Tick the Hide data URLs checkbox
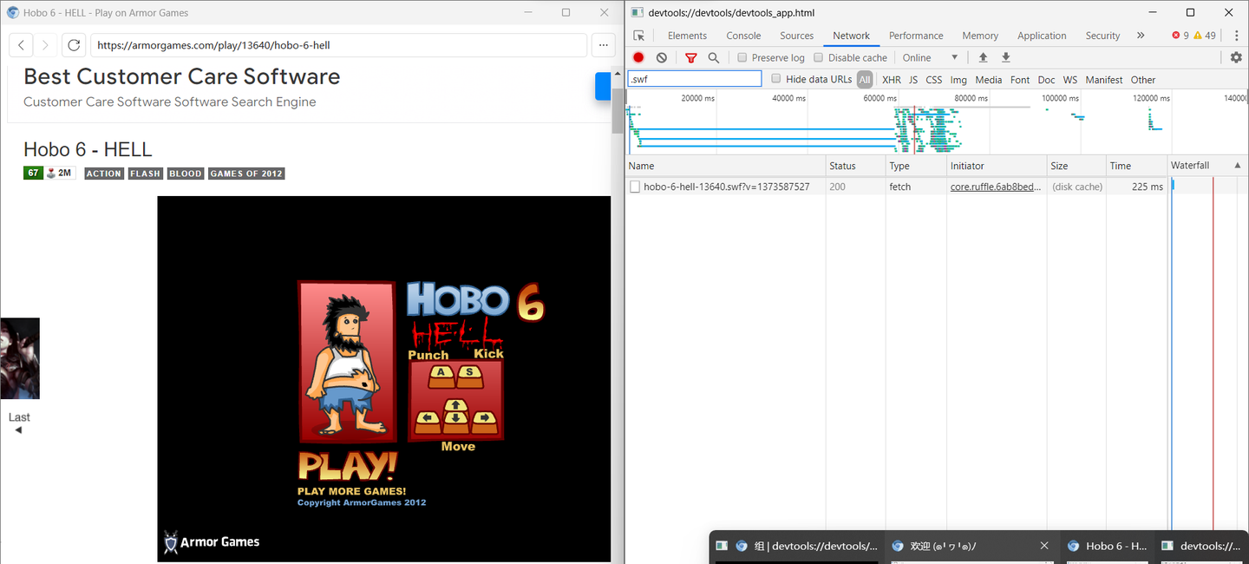Viewport: 1249px width, 564px height. tap(776, 79)
